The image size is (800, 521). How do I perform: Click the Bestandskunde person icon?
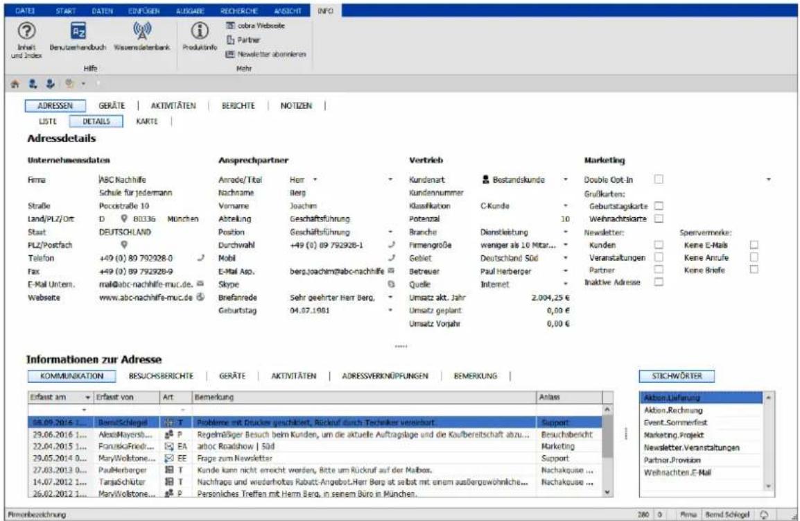tap(486, 180)
